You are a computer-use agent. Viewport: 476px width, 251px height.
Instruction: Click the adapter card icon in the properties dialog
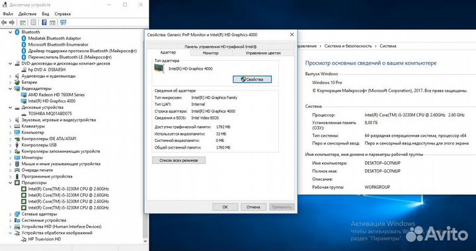coord(160,69)
